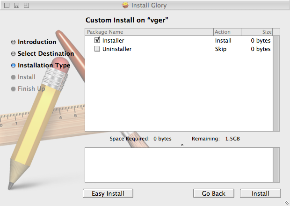Click the Action column header
290x206 pixels.
point(227,32)
